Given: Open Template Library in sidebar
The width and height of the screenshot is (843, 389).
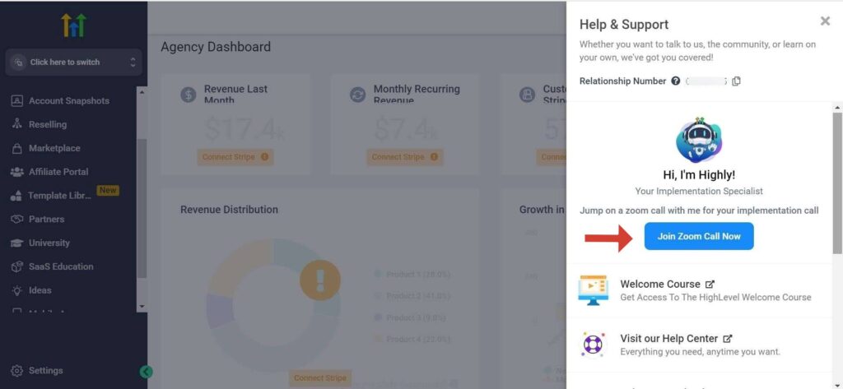Looking at the screenshot, I should click(58, 196).
